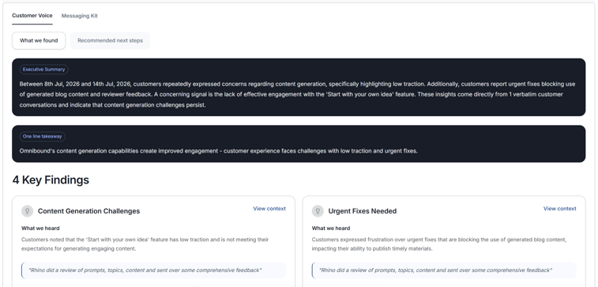Click What we heard in Urgent Fixes card
The width and height of the screenshot is (598, 287).
coord(331,228)
